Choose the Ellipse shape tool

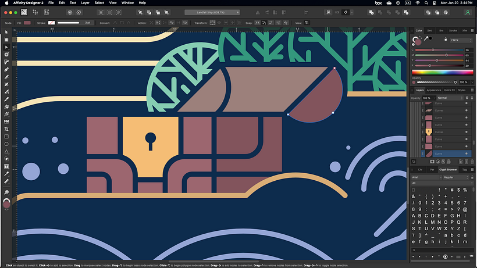point(6,144)
